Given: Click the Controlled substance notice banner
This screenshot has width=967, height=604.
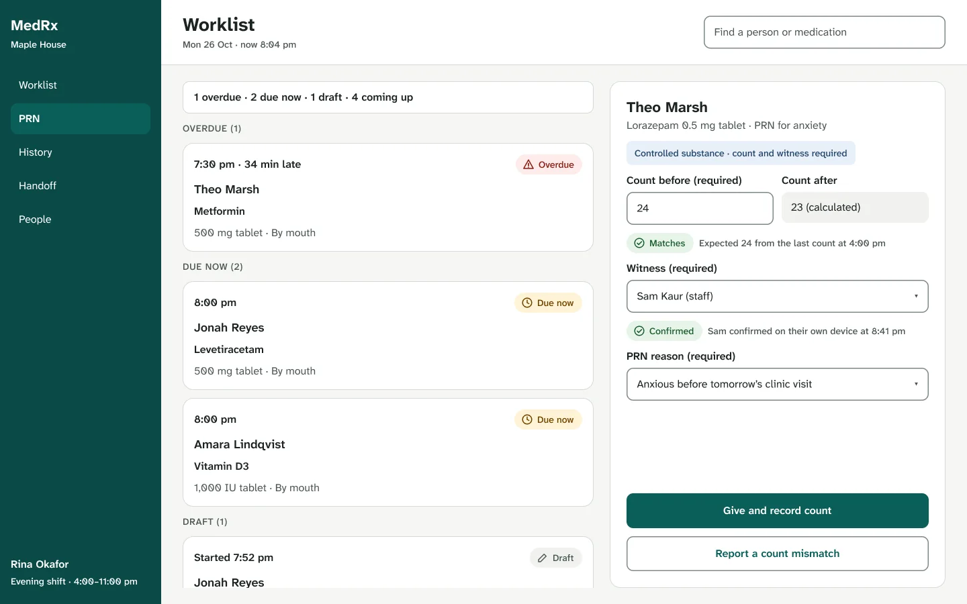Looking at the screenshot, I should pyautogui.click(x=741, y=153).
